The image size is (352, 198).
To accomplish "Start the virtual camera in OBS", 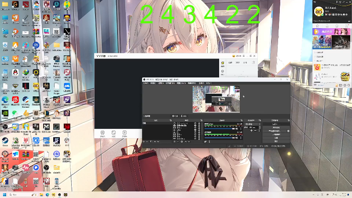I will (x=274, y=131).
